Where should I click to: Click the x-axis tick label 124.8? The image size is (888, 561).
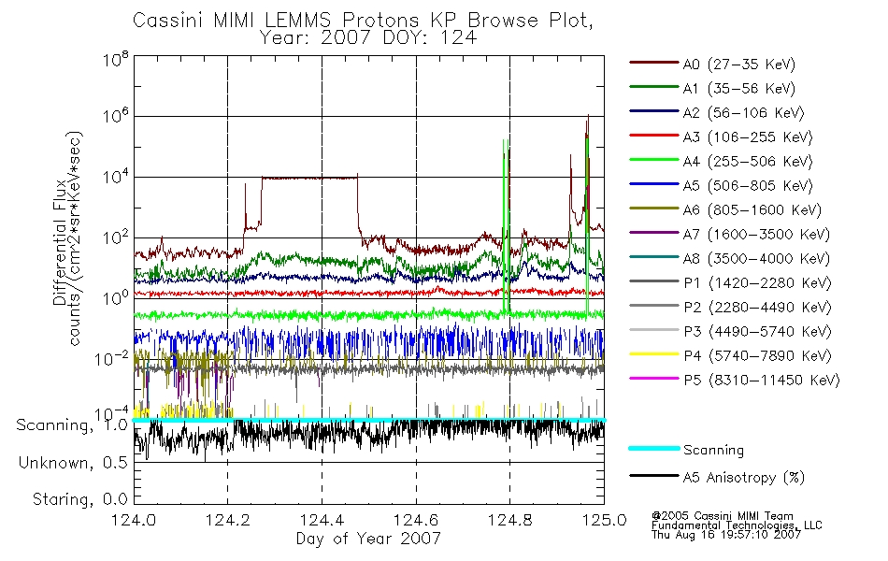coord(509,520)
